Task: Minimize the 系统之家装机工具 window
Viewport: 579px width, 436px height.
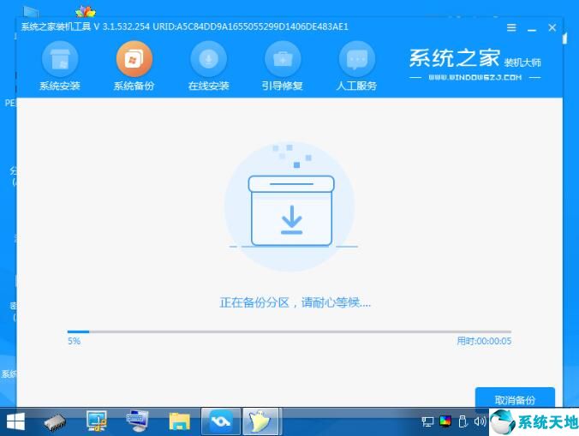Action: (x=532, y=28)
